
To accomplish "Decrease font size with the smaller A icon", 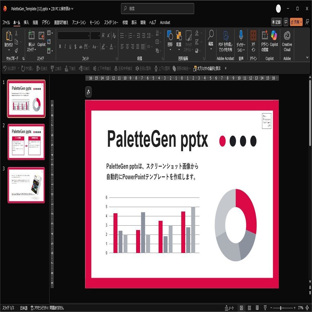I will (x=109, y=36).
